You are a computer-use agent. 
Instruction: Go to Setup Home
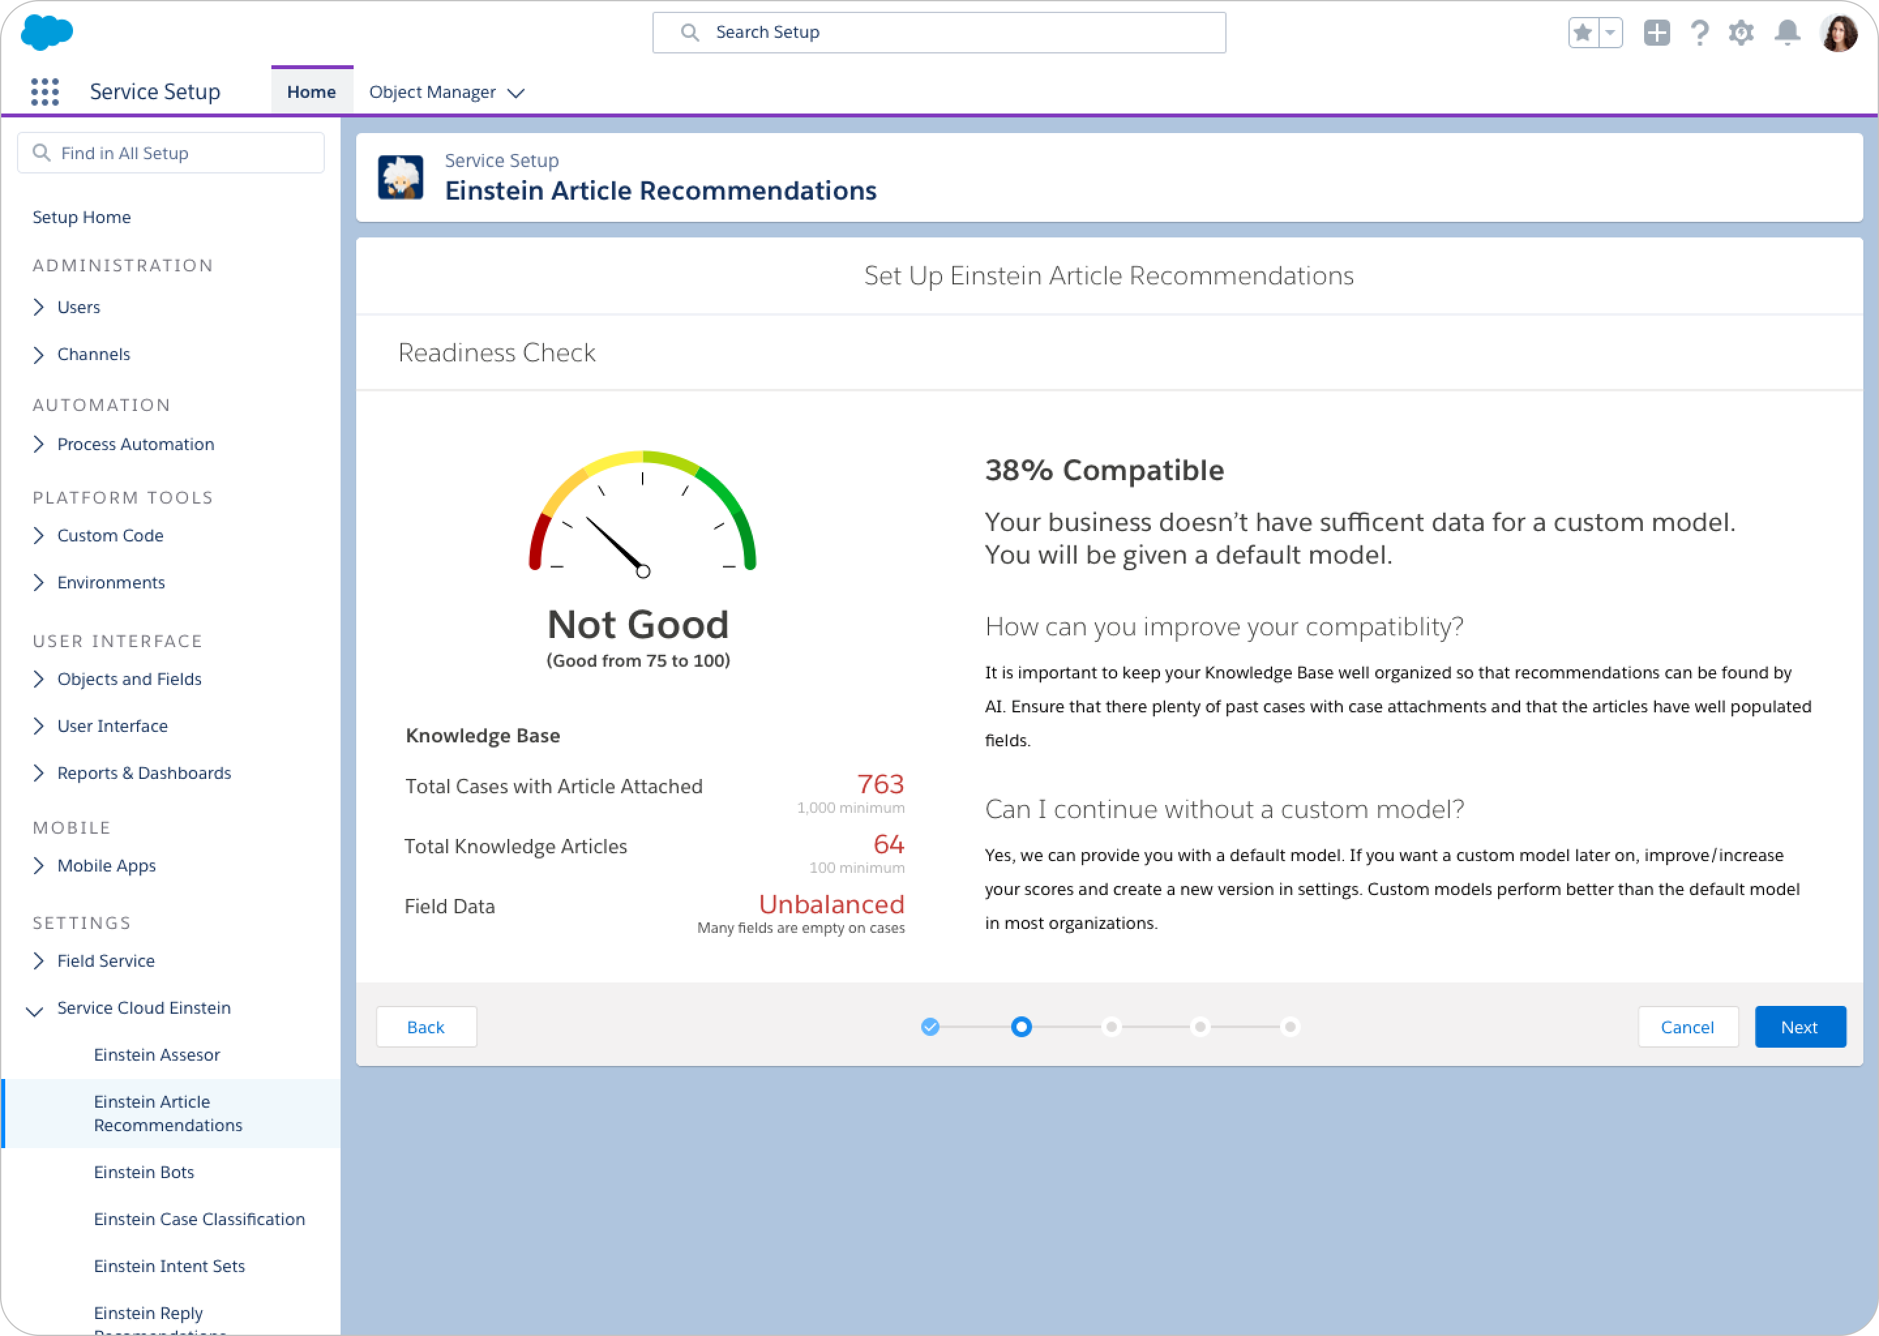coord(82,217)
